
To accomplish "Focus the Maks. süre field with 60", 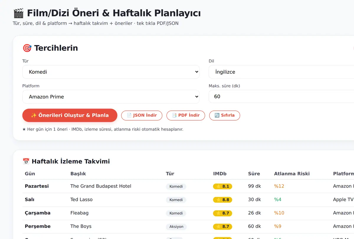I will pyautogui.click(x=281, y=97).
